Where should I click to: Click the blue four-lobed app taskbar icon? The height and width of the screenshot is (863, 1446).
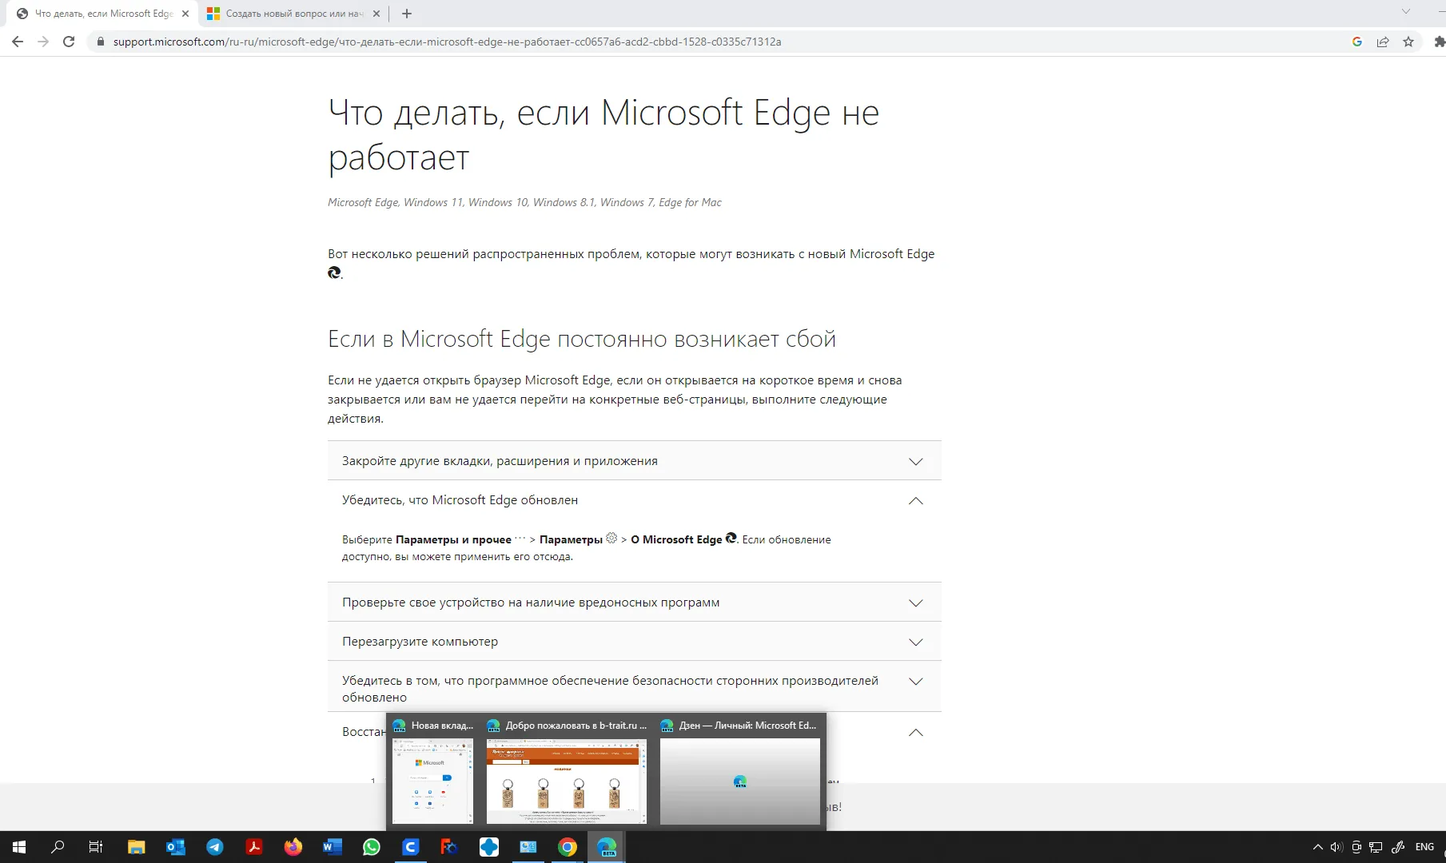(x=489, y=847)
